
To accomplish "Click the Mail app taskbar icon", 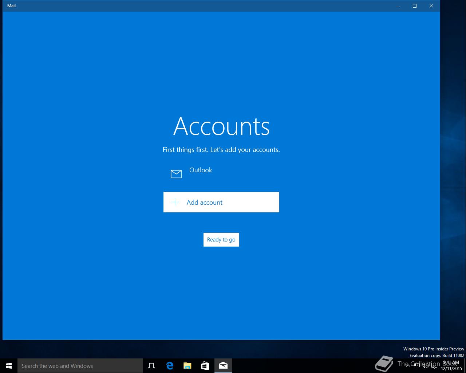I will click(x=223, y=366).
